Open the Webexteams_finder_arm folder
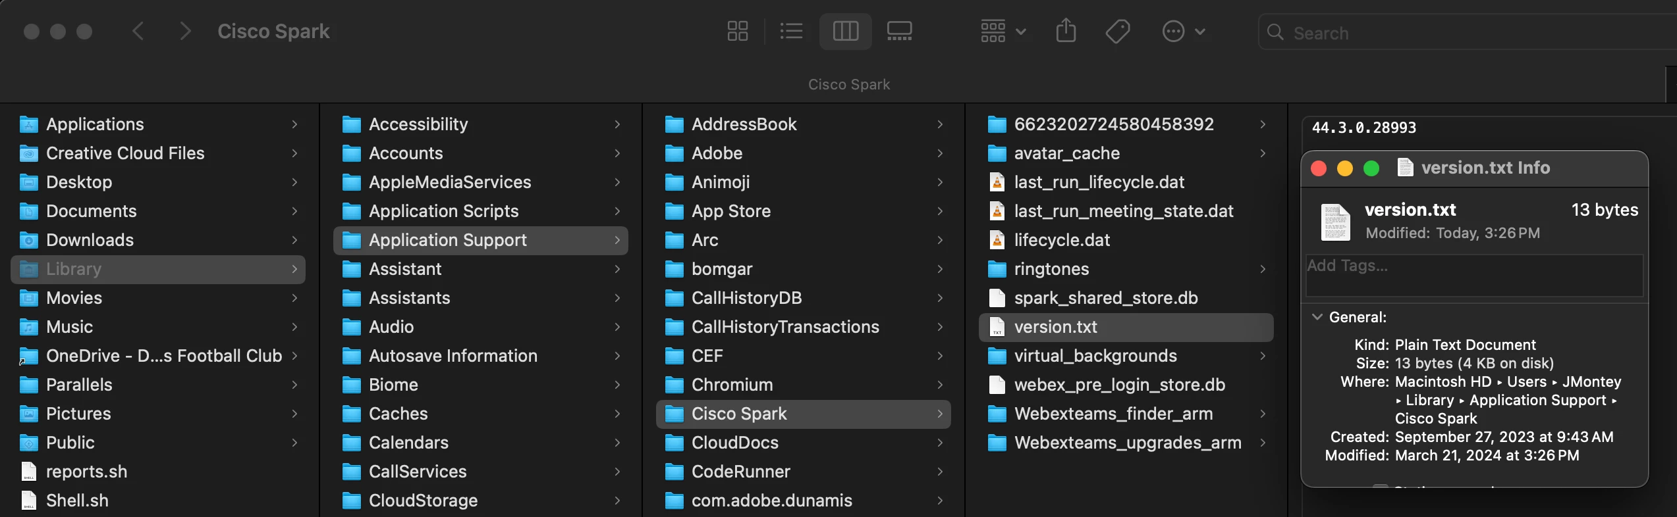Image resolution: width=1677 pixels, height=517 pixels. coord(1126,414)
